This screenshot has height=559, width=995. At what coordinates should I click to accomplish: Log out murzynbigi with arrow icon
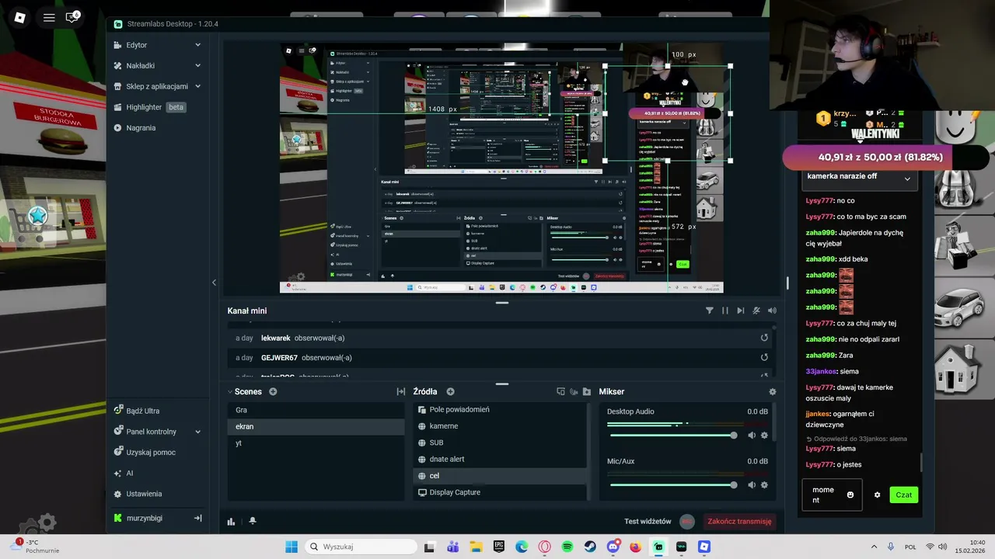point(197,518)
